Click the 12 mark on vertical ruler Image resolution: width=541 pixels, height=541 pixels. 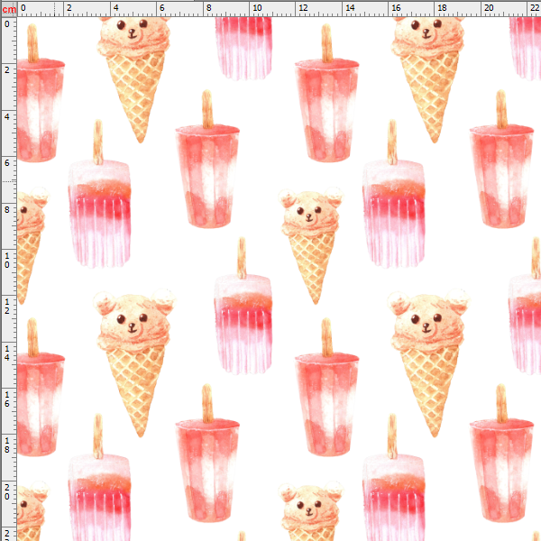tap(7, 306)
